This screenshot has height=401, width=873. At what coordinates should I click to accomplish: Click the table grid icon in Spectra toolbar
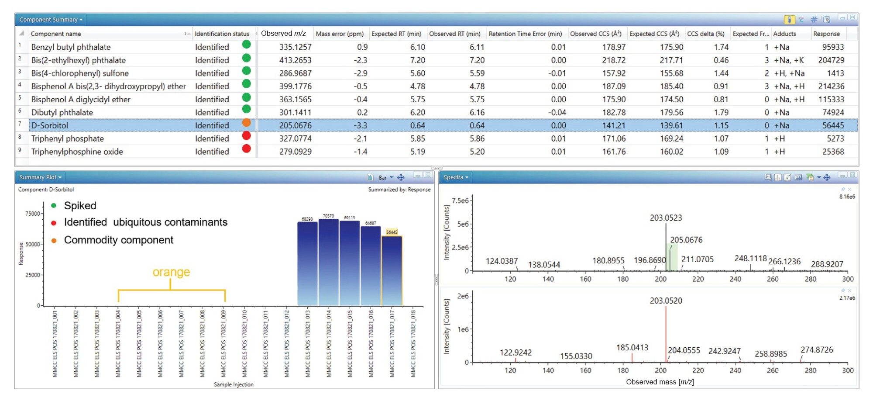pyautogui.click(x=798, y=177)
